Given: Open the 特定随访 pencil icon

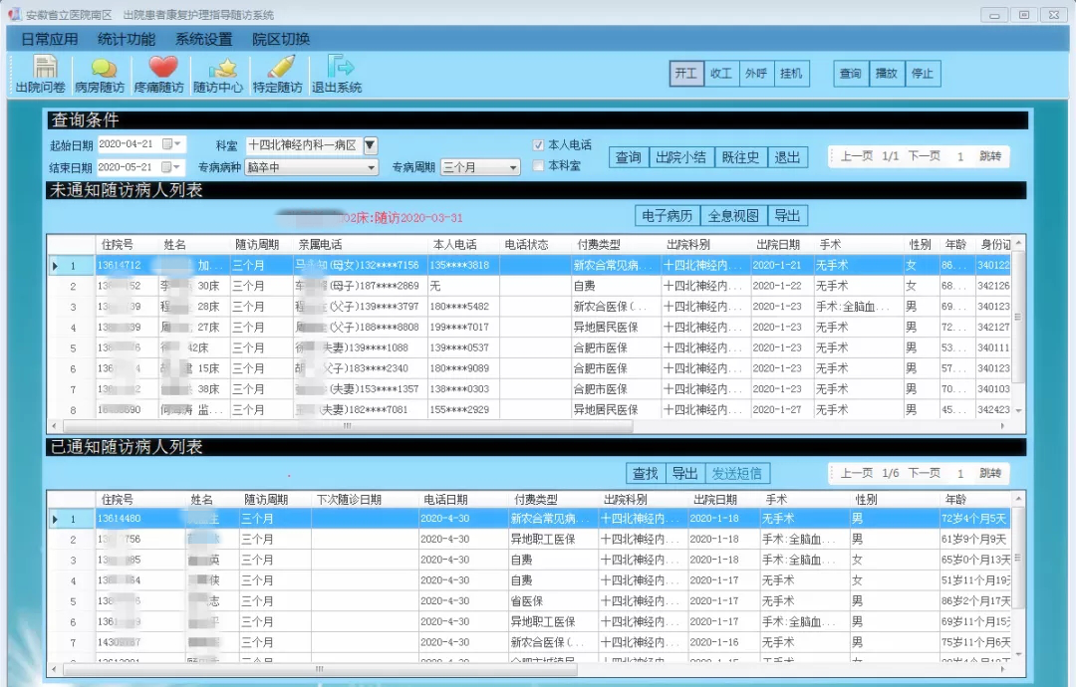Looking at the screenshot, I should pyautogui.click(x=277, y=74).
